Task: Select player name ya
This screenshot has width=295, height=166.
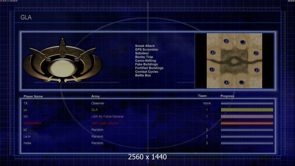Action: coord(25,110)
